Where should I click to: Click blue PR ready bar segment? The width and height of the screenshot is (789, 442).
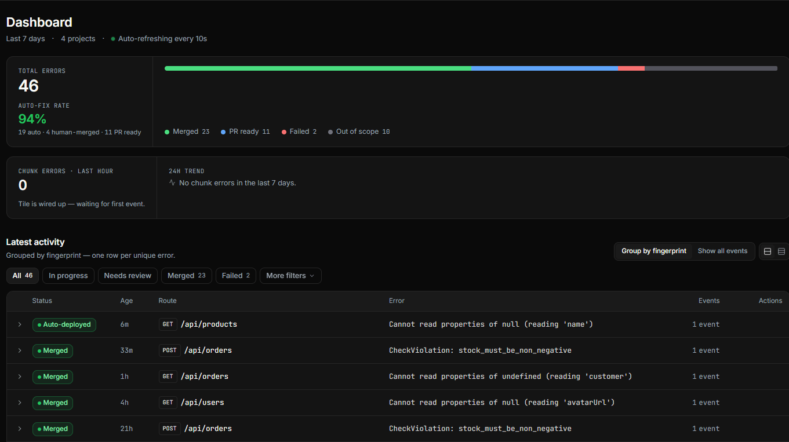tap(544, 68)
